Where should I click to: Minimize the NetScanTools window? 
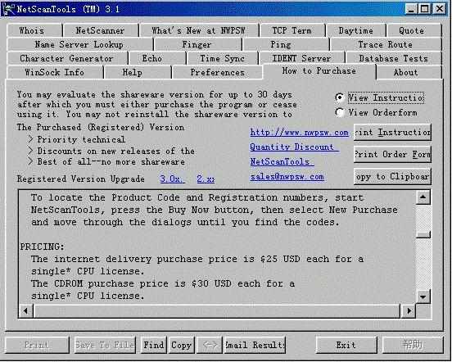tap(411, 9)
